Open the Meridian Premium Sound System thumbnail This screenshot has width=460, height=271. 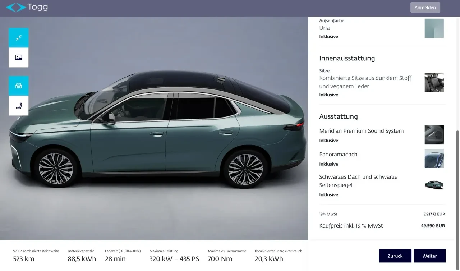[434, 135]
